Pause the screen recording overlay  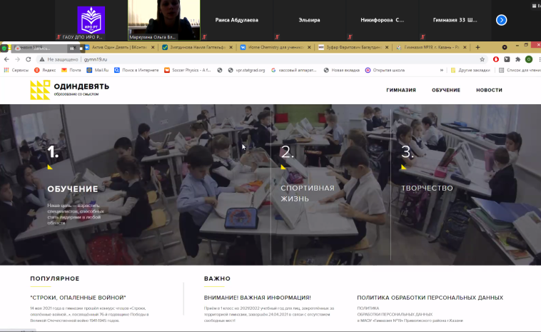[x=72, y=49]
